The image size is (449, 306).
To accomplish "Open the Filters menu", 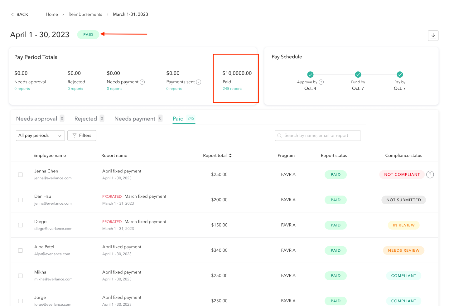I will [82, 136].
